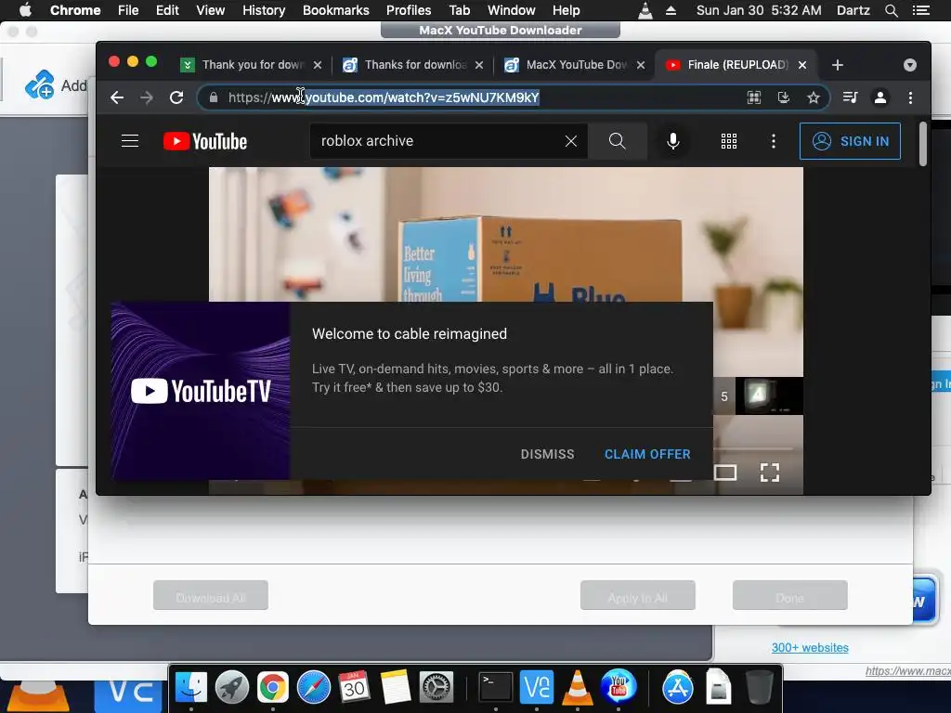Open MacX YouTube Downloader dock icon
951x713 pixels.
(618, 688)
